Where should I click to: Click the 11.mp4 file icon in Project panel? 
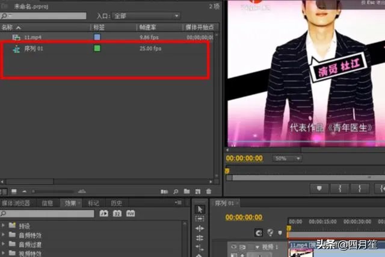click(16, 37)
